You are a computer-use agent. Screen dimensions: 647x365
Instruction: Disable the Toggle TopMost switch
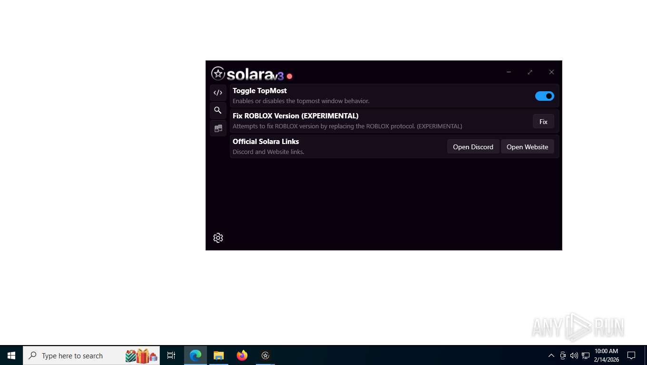coord(544,96)
